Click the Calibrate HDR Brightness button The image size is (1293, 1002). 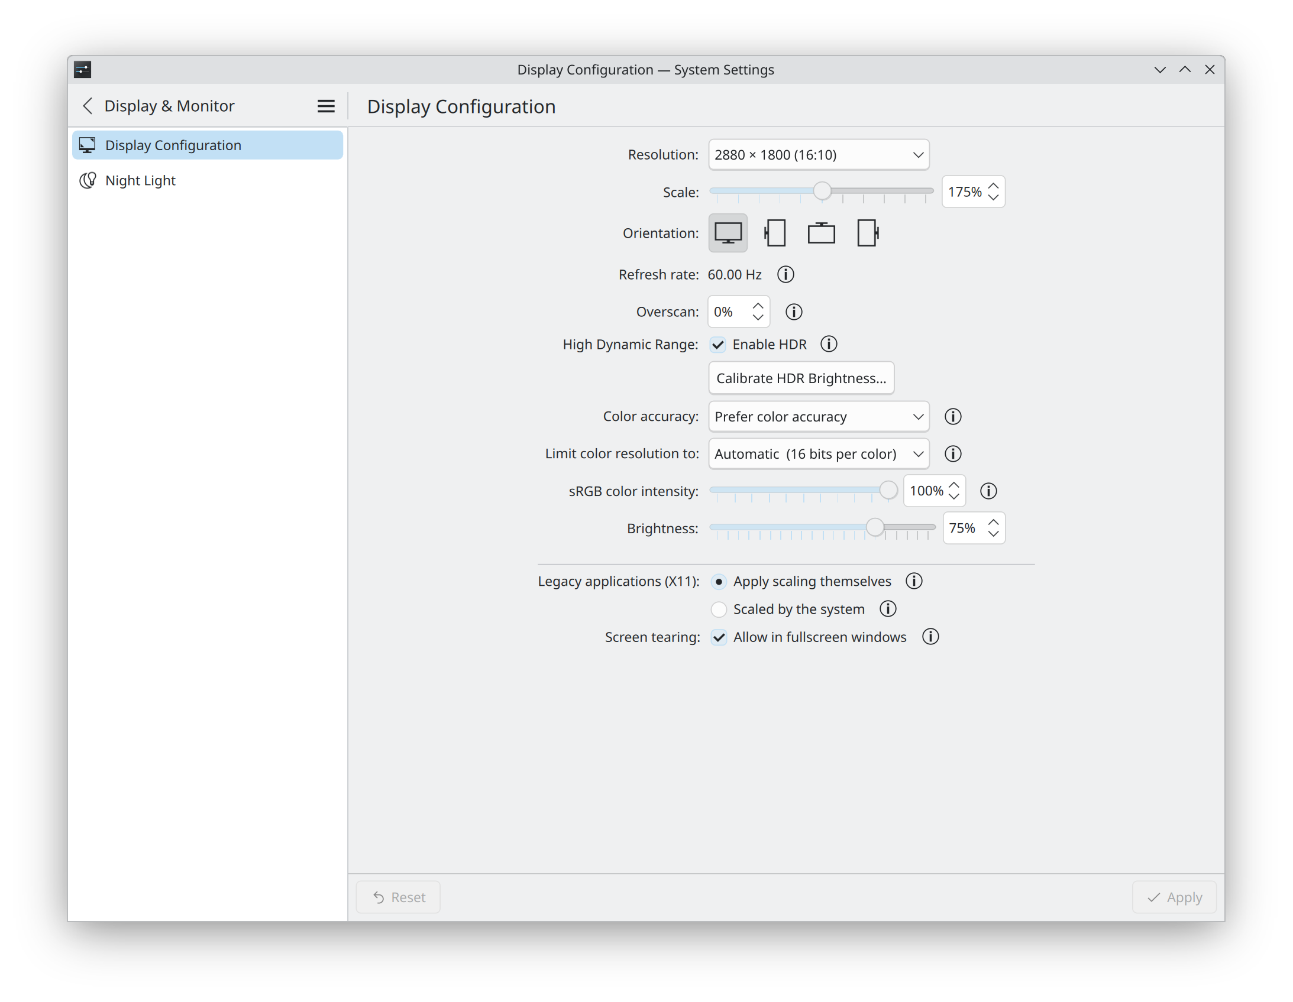click(x=800, y=378)
